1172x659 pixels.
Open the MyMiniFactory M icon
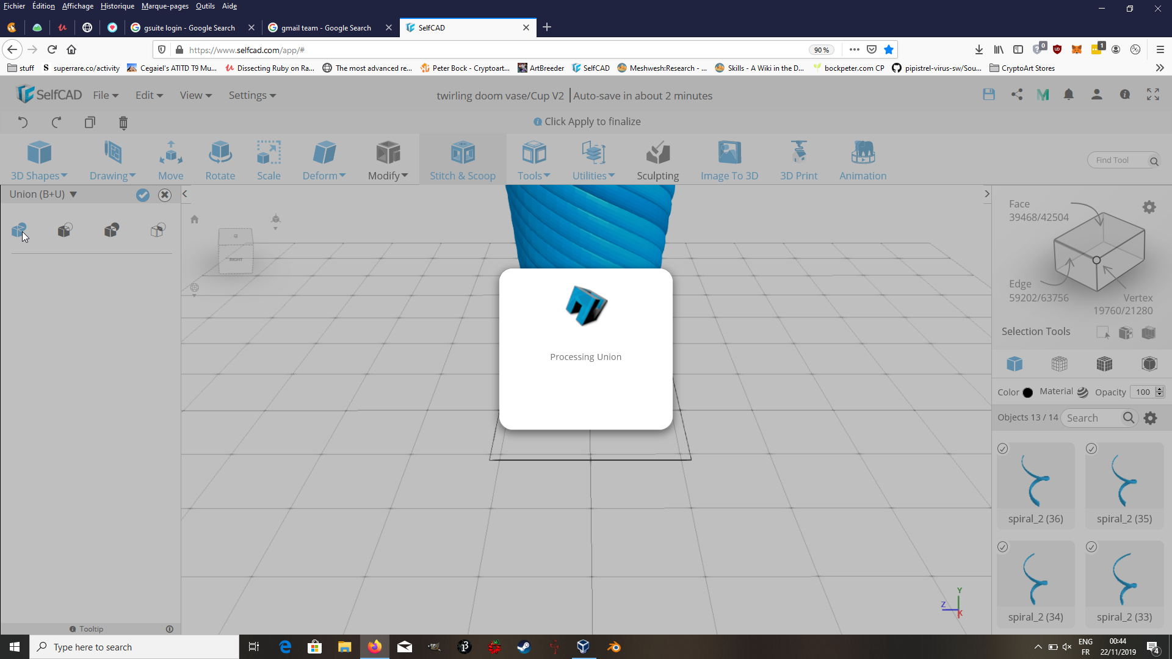pyautogui.click(x=1043, y=95)
